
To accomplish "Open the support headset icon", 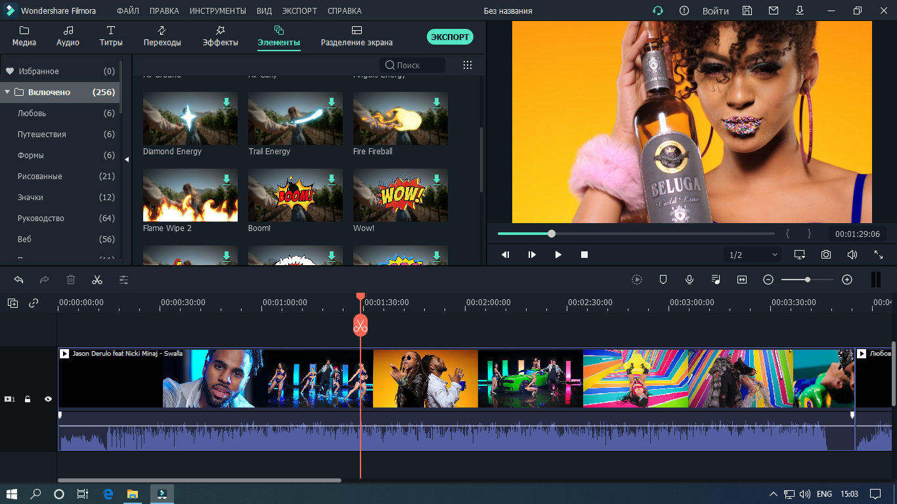I will [657, 10].
